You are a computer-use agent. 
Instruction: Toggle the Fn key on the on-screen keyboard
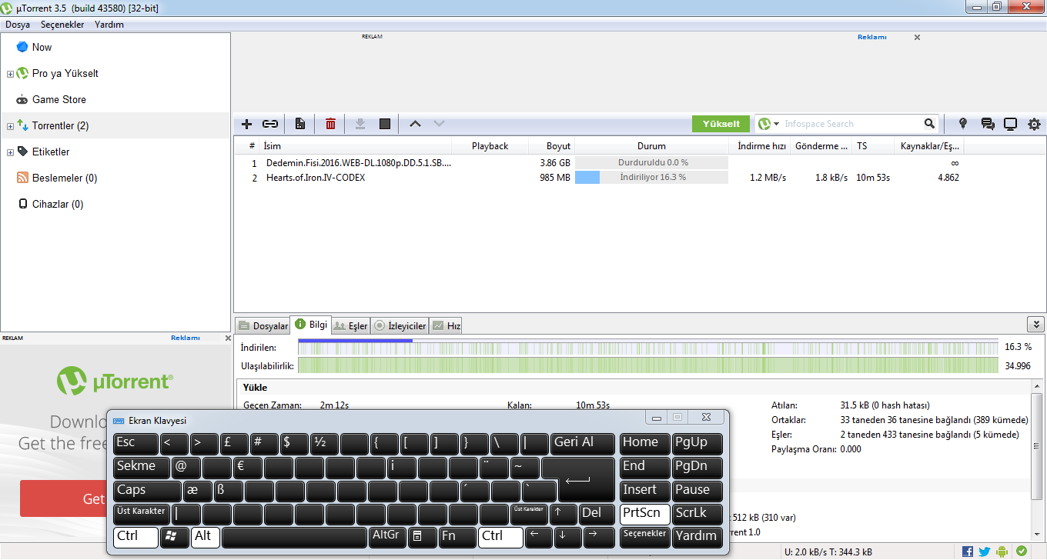pos(457,537)
